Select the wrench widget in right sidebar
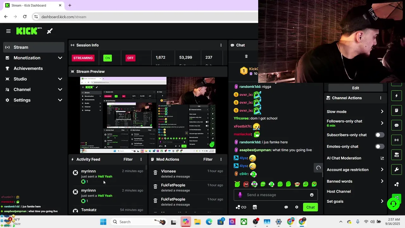The image size is (405, 228). tap(396, 169)
